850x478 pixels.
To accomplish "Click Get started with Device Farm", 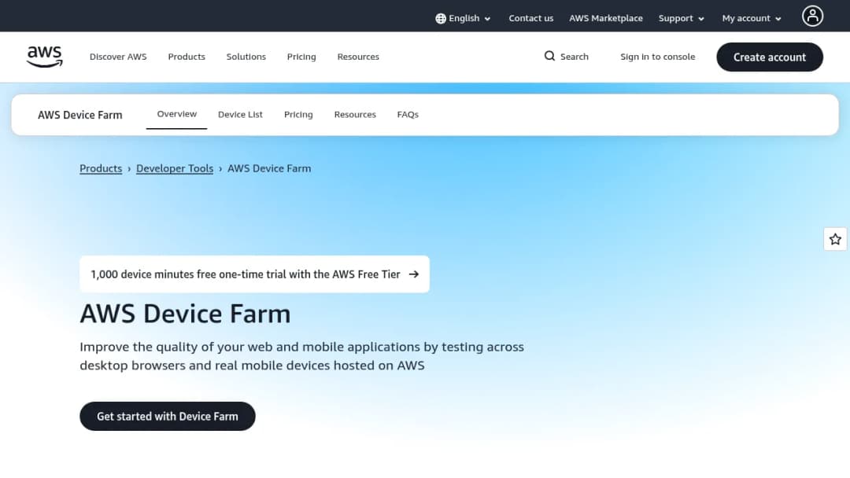I will click(168, 417).
